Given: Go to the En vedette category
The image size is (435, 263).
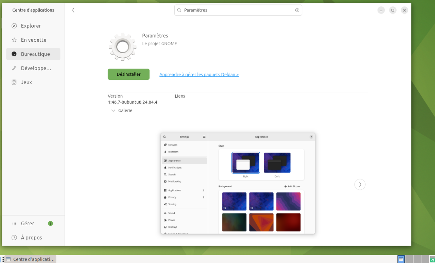Looking at the screenshot, I should (x=33, y=40).
